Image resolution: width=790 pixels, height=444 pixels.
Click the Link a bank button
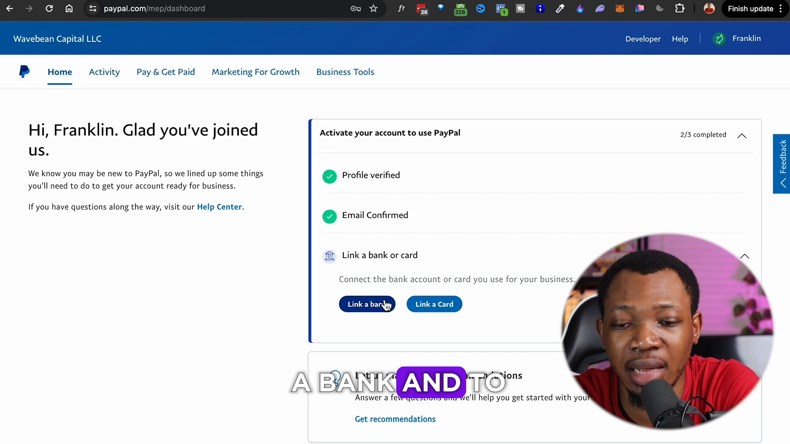click(x=367, y=304)
